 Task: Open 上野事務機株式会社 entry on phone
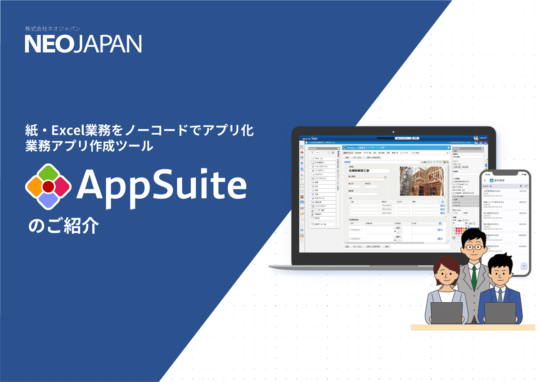click(x=505, y=194)
